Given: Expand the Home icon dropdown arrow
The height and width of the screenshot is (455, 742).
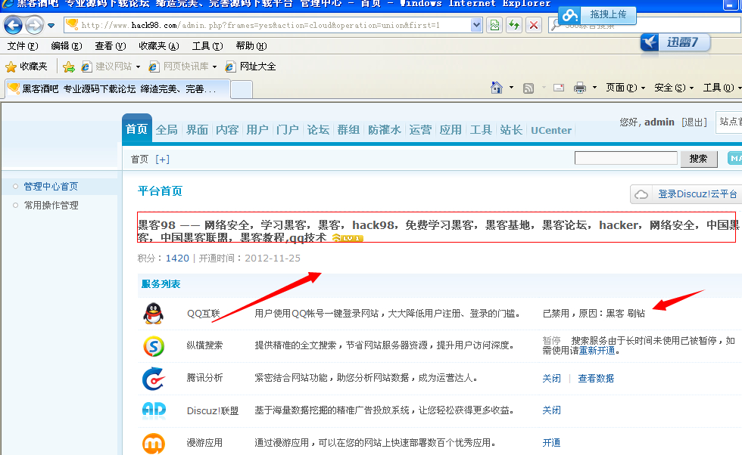Looking at the screenshot, I should 512,88.
